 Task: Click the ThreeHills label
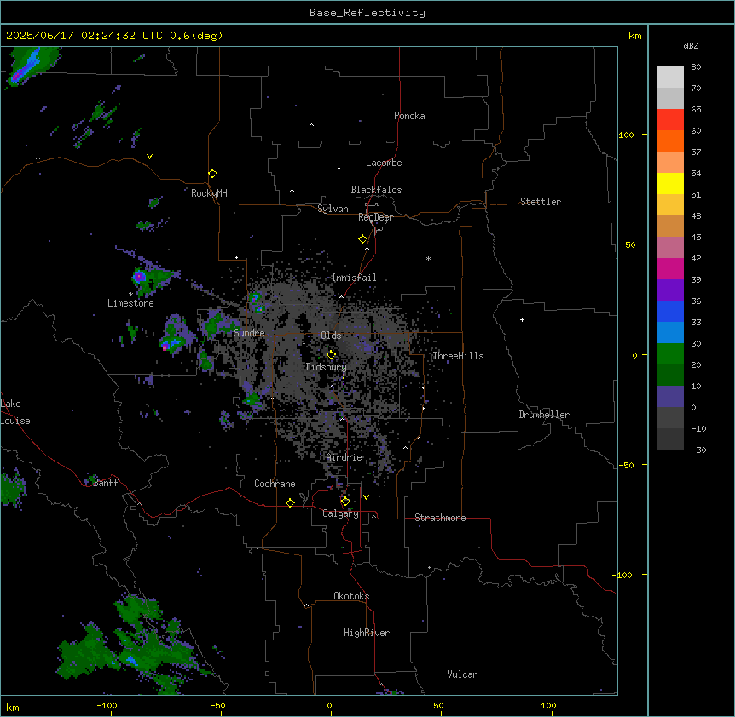(x=458, y=356)
